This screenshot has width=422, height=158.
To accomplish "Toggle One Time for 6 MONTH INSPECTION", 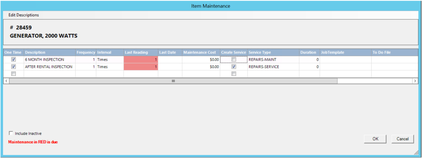I will (x=13, y=60).
